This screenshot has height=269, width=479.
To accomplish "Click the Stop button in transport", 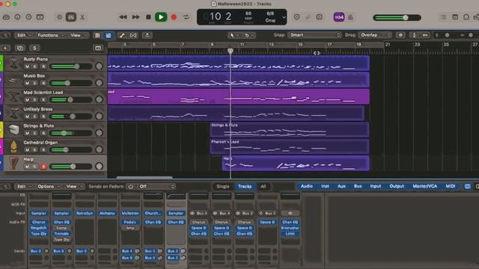I will 148,17.
